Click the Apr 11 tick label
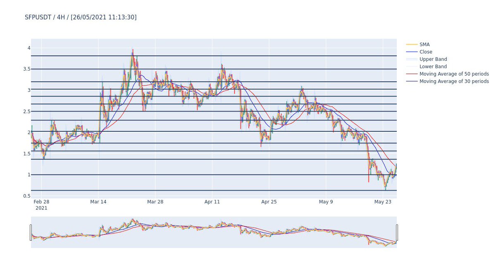The width and height of the screenshot is (496, 279). coord(212,202)
